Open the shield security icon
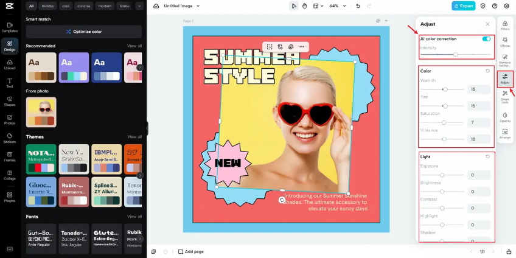516x258 pixels. click(x=483, y=6)
